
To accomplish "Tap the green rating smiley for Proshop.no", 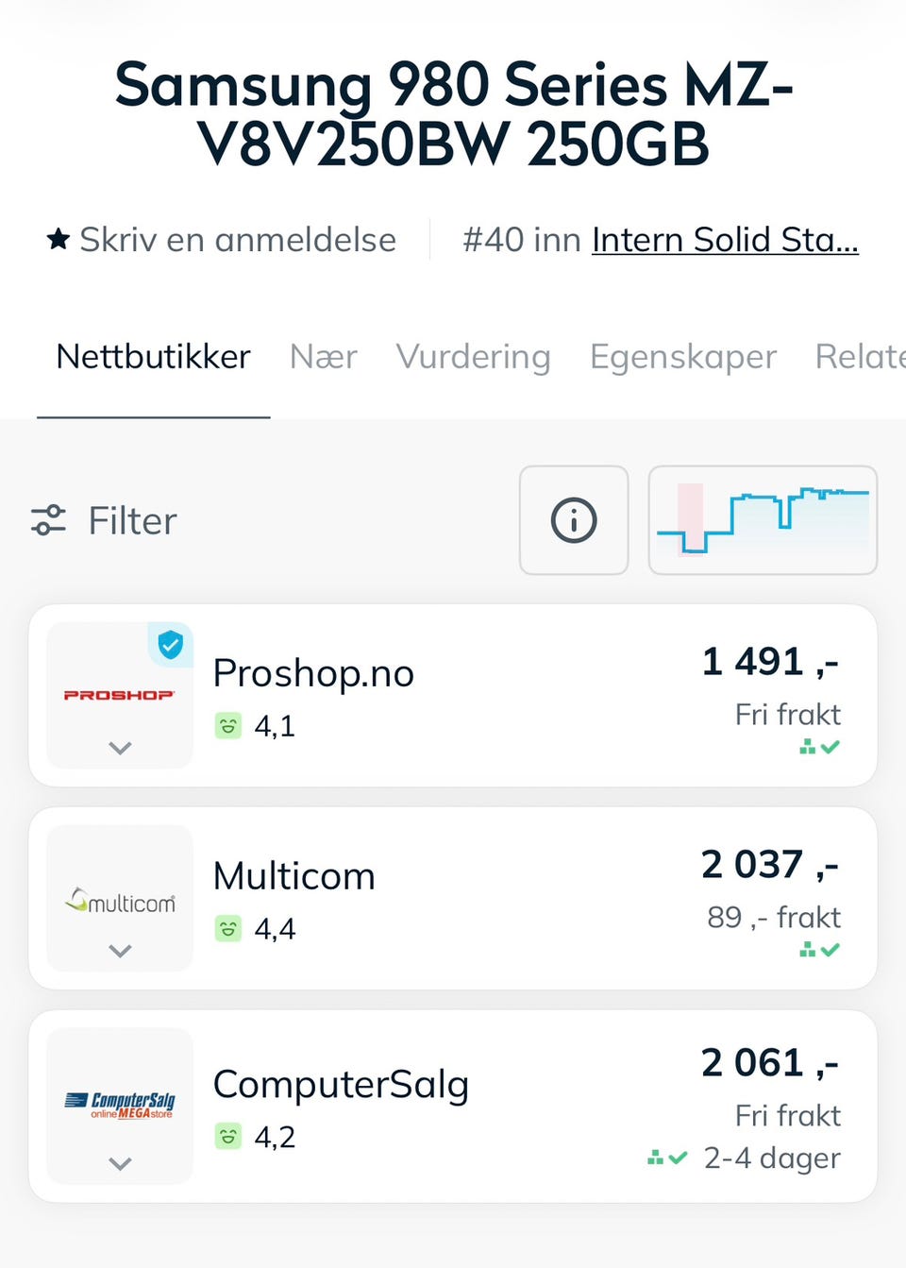I will coord(227,726).
